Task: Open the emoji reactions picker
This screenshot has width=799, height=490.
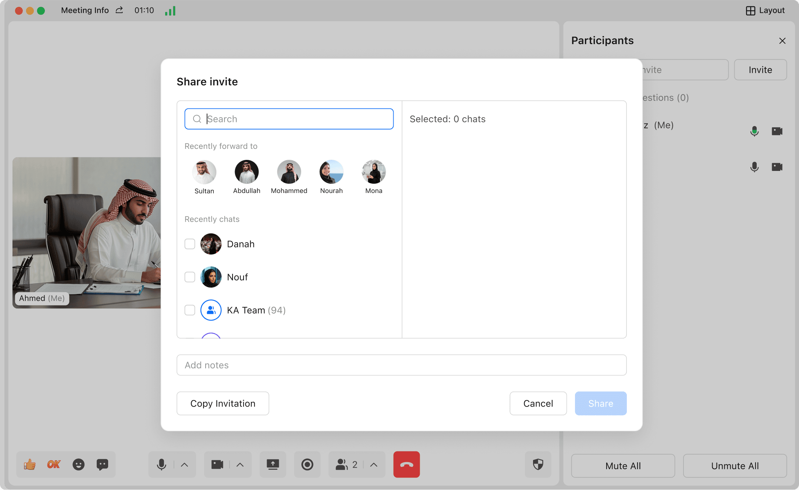Action: point(78,465)
